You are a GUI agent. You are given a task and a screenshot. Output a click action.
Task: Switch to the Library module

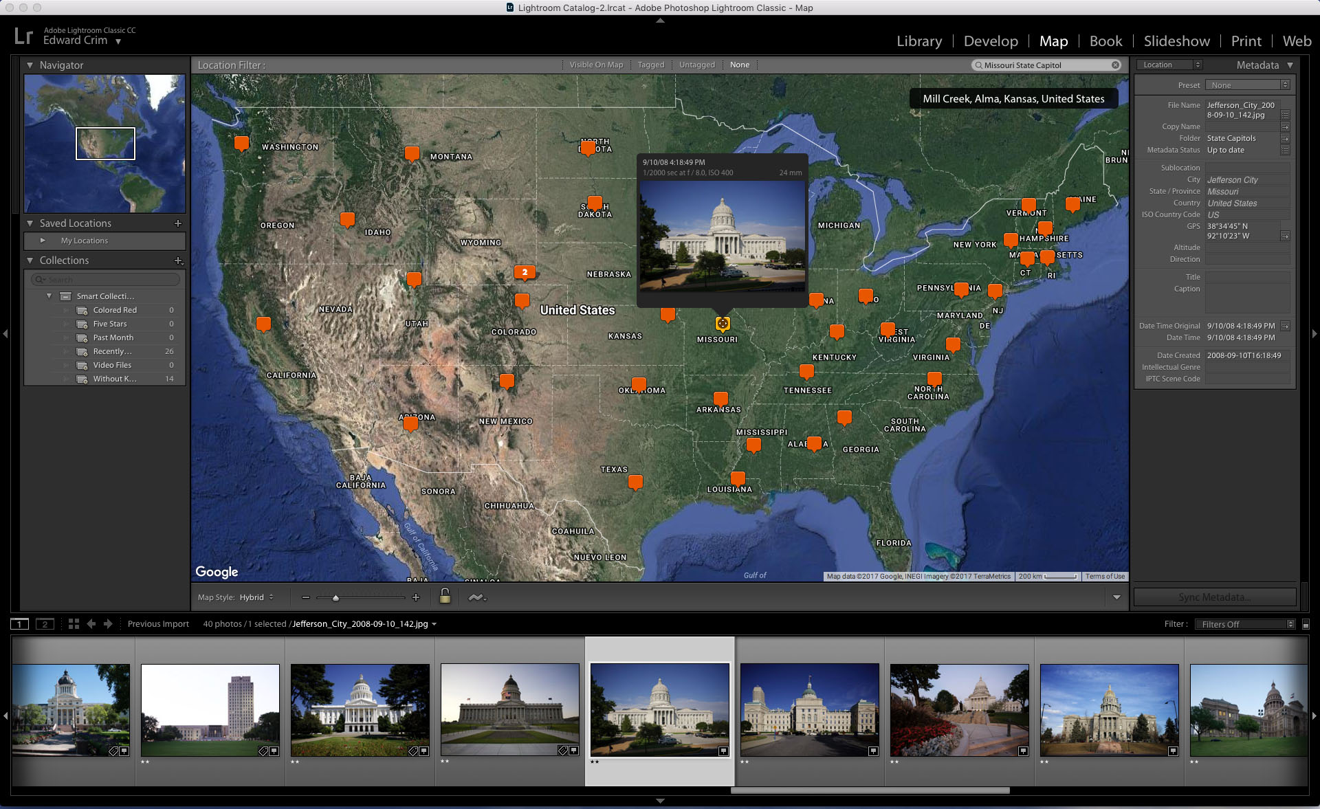[x=919, y=41]
